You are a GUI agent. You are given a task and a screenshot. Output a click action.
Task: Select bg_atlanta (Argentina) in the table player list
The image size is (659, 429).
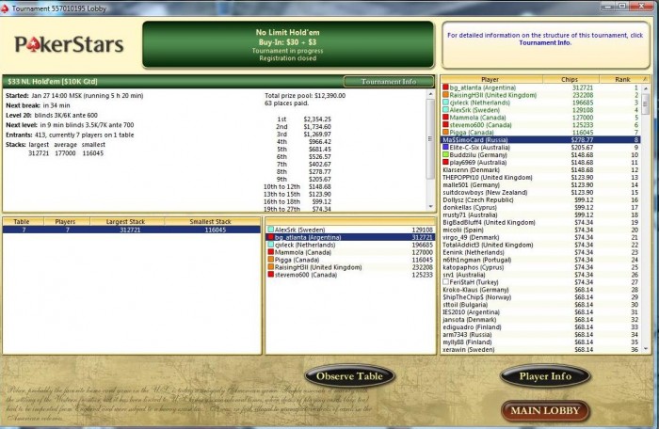(350, 237)
